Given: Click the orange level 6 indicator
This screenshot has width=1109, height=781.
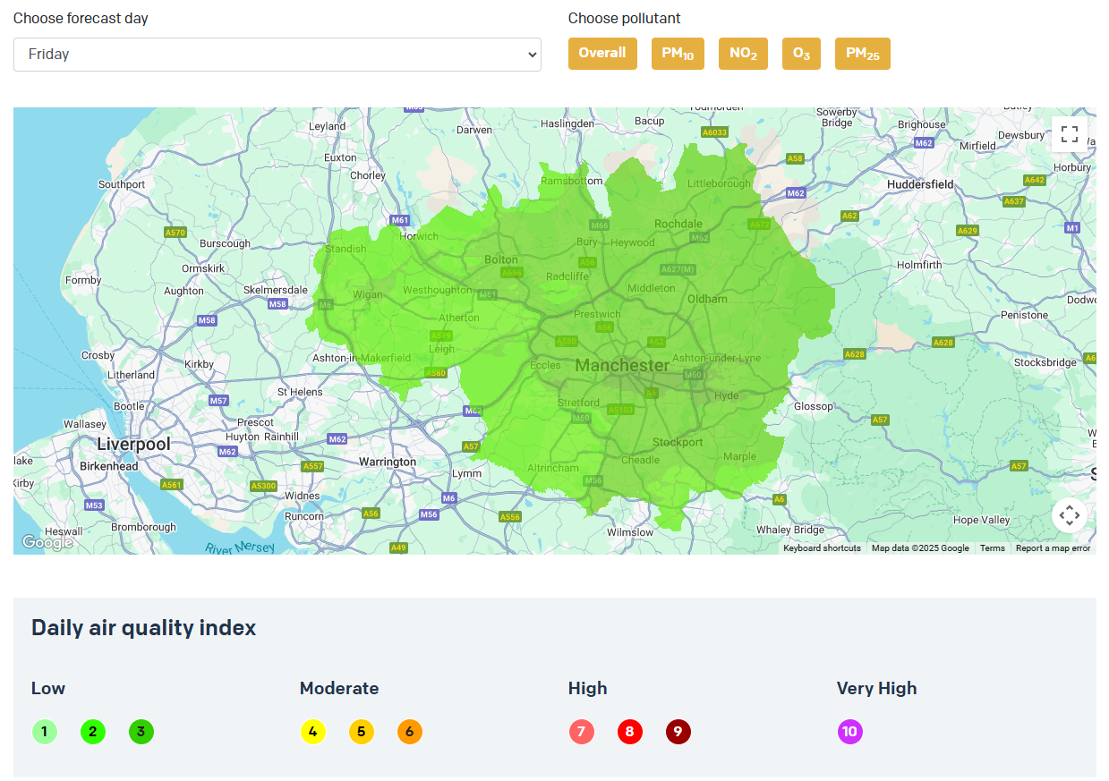Looking at the screenshot, I should tap(409, 732).
